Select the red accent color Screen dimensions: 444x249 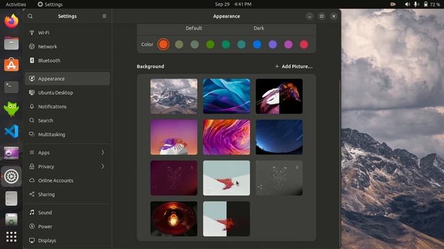pos(304,44)
